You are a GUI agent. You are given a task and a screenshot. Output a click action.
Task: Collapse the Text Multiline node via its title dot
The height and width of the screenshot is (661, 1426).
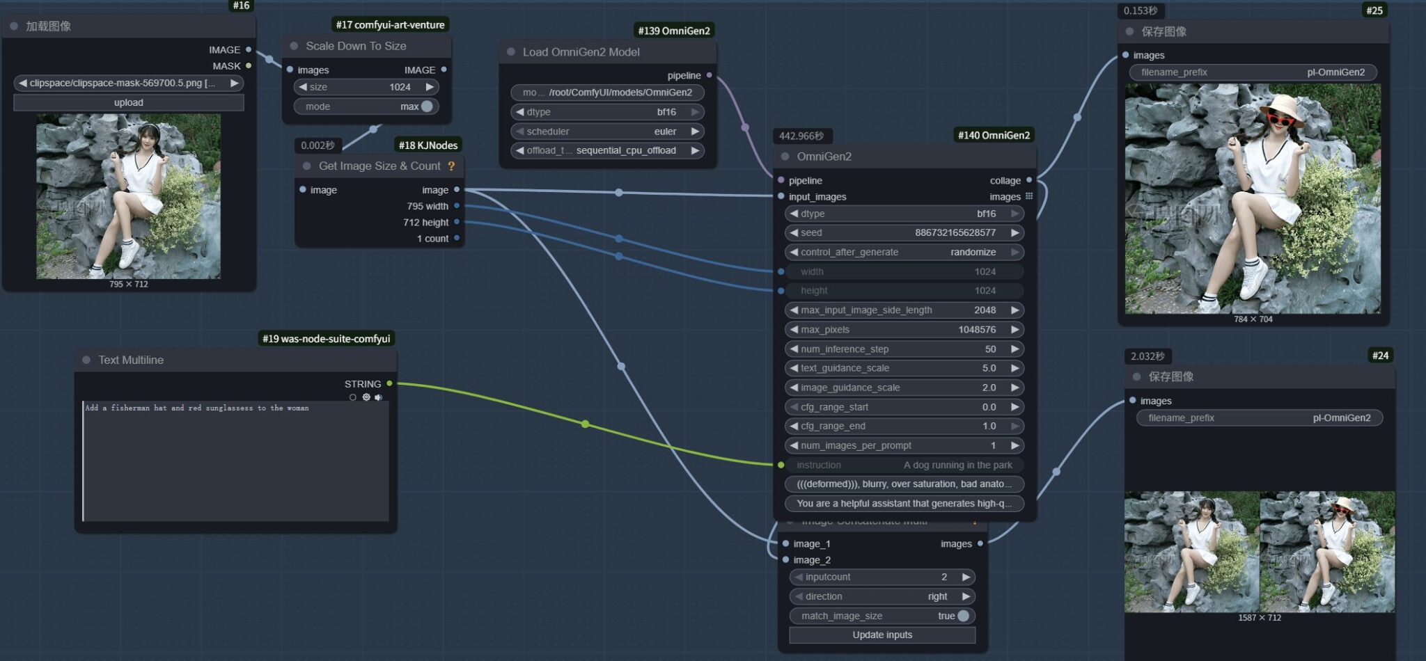[86, 360]
